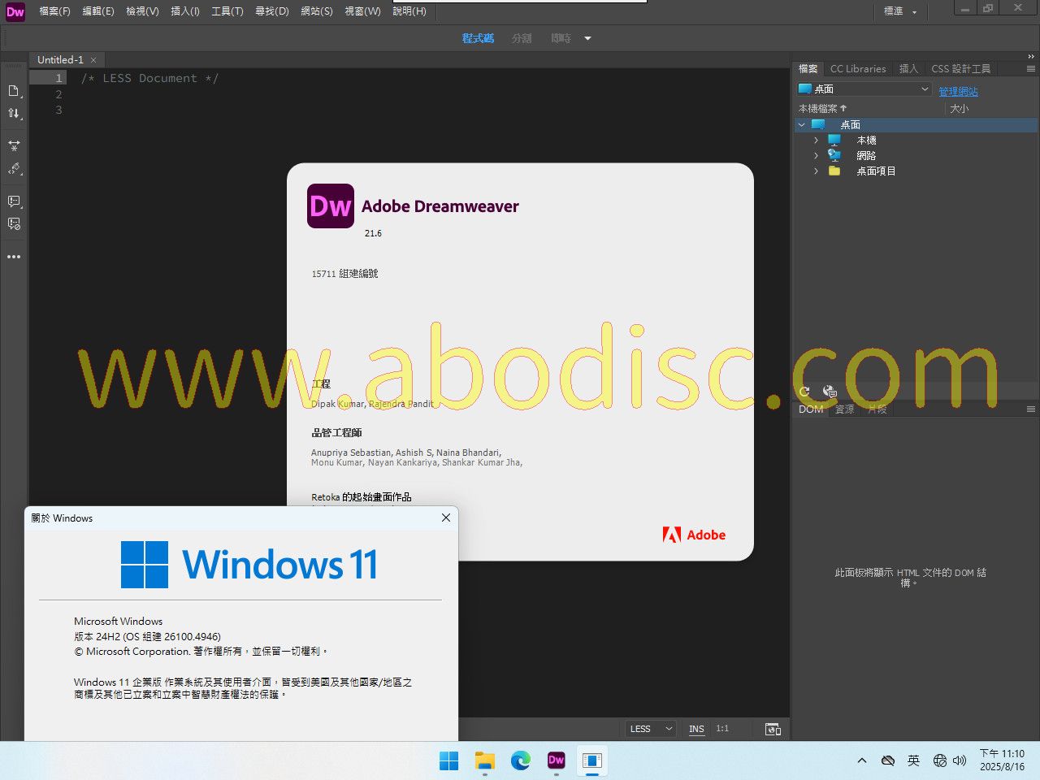This screenshot has height=780, width=1040.
Task: Open the 工具(T) menu
Action: point(227,11)
